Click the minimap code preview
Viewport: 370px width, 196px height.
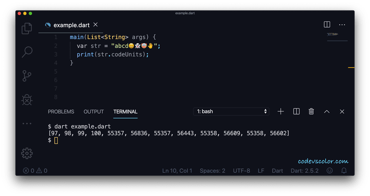pyautogui.click(x=332, y=34)
